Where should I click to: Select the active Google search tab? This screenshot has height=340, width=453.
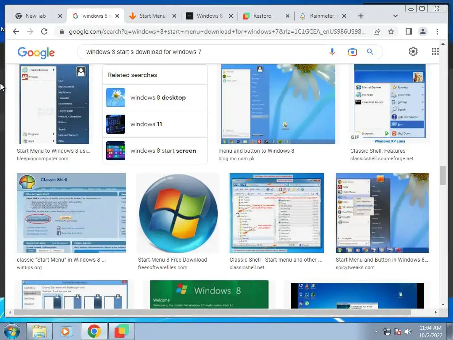(92, 16)
